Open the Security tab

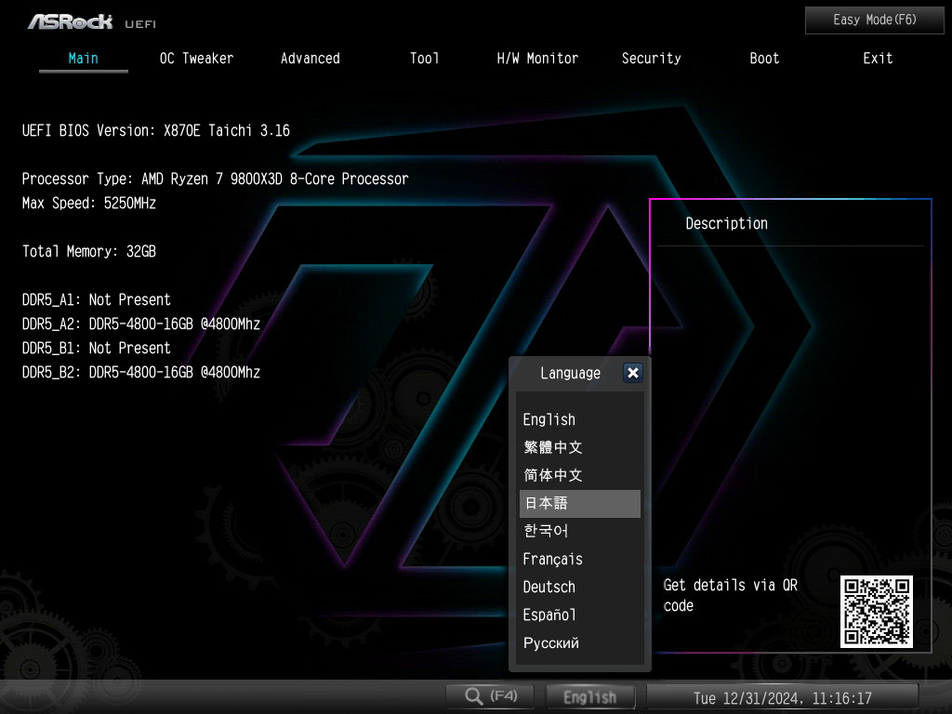click(651, 59)
